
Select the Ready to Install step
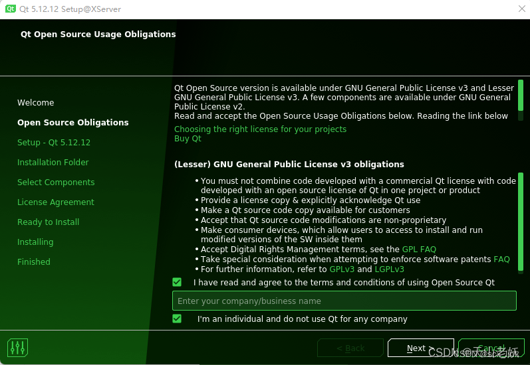coord(48,222)
